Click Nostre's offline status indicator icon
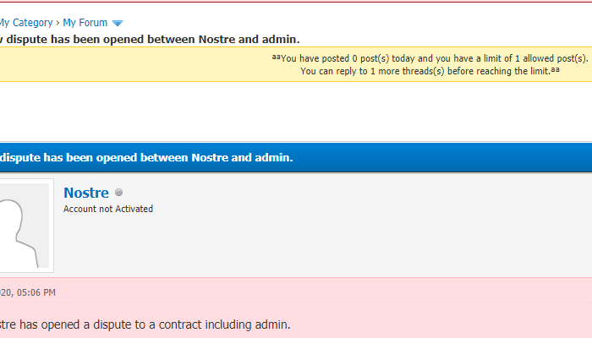Screen dimensions: 592x338 click(118, 194)
